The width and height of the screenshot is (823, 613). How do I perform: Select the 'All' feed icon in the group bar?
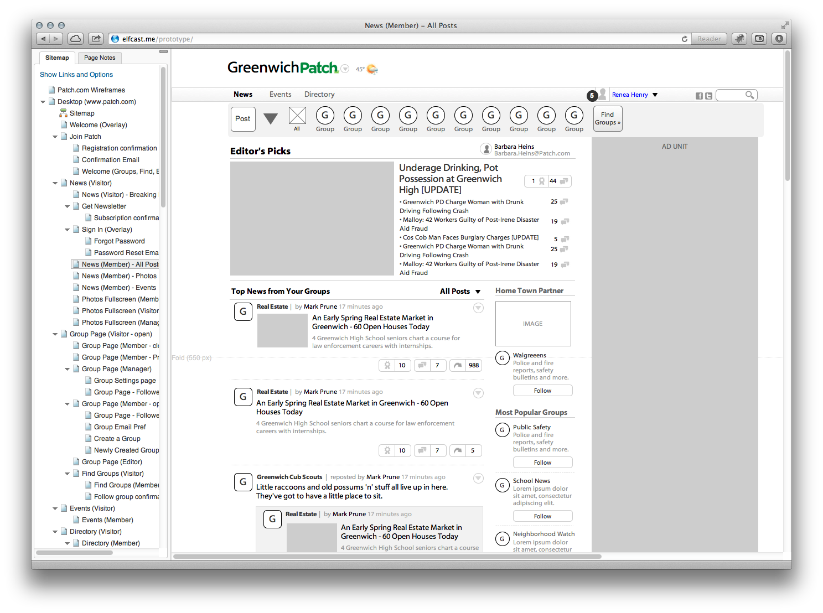[x=297, y=117]
